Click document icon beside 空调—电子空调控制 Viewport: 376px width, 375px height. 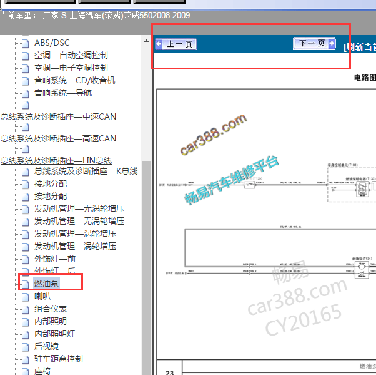coord(25,68)
